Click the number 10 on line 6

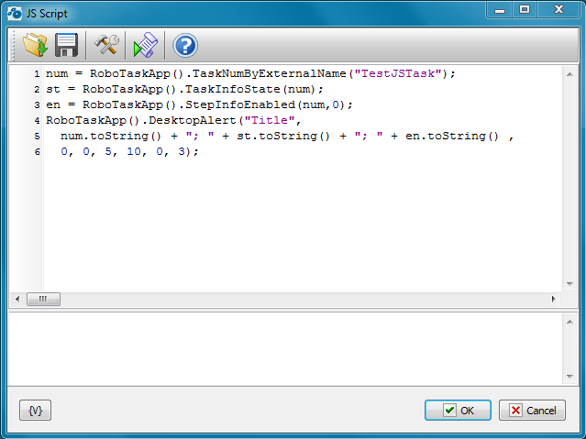(x=134, y=151)
